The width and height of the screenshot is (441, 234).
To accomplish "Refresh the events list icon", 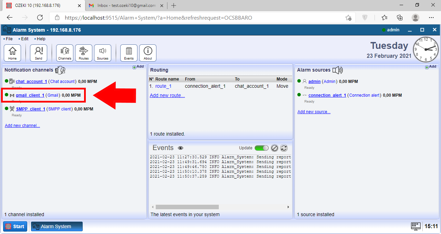I will (284, 148).
